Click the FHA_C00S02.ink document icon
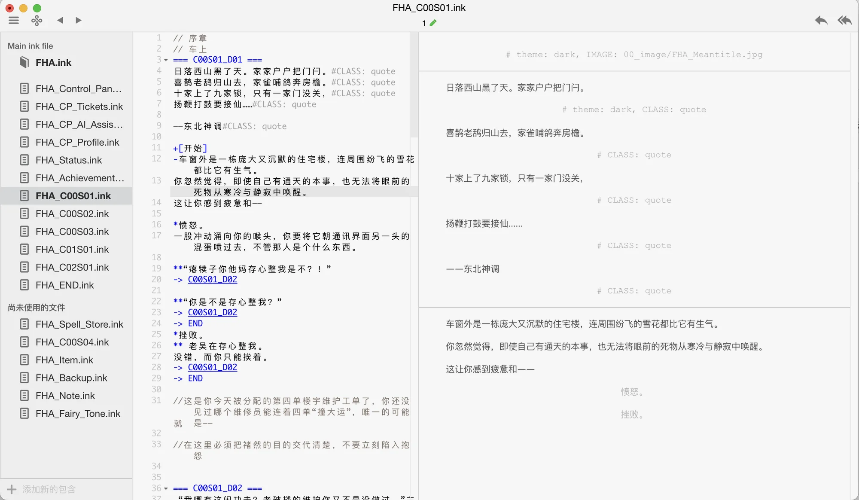Screen dimensions: 859x500 pos(24,213)
